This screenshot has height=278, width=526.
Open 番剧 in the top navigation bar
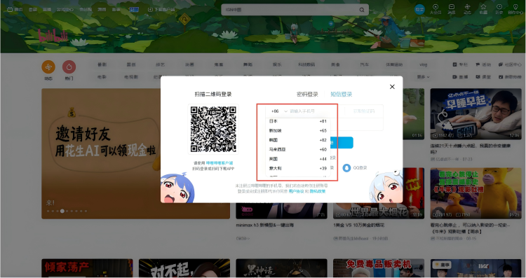click(33, 10)
